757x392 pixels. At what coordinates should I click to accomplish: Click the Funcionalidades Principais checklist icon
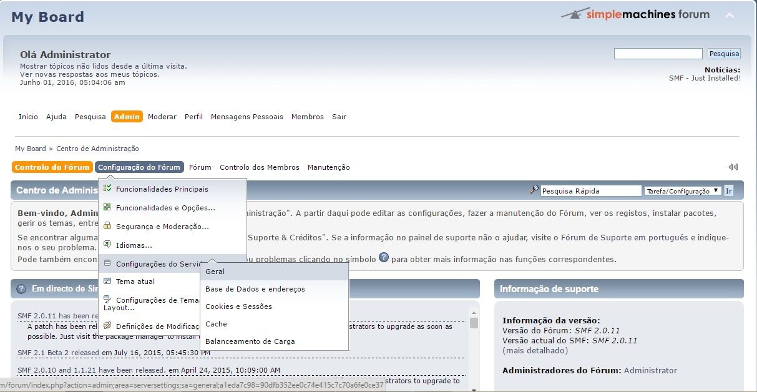click(x=108, y=189)
